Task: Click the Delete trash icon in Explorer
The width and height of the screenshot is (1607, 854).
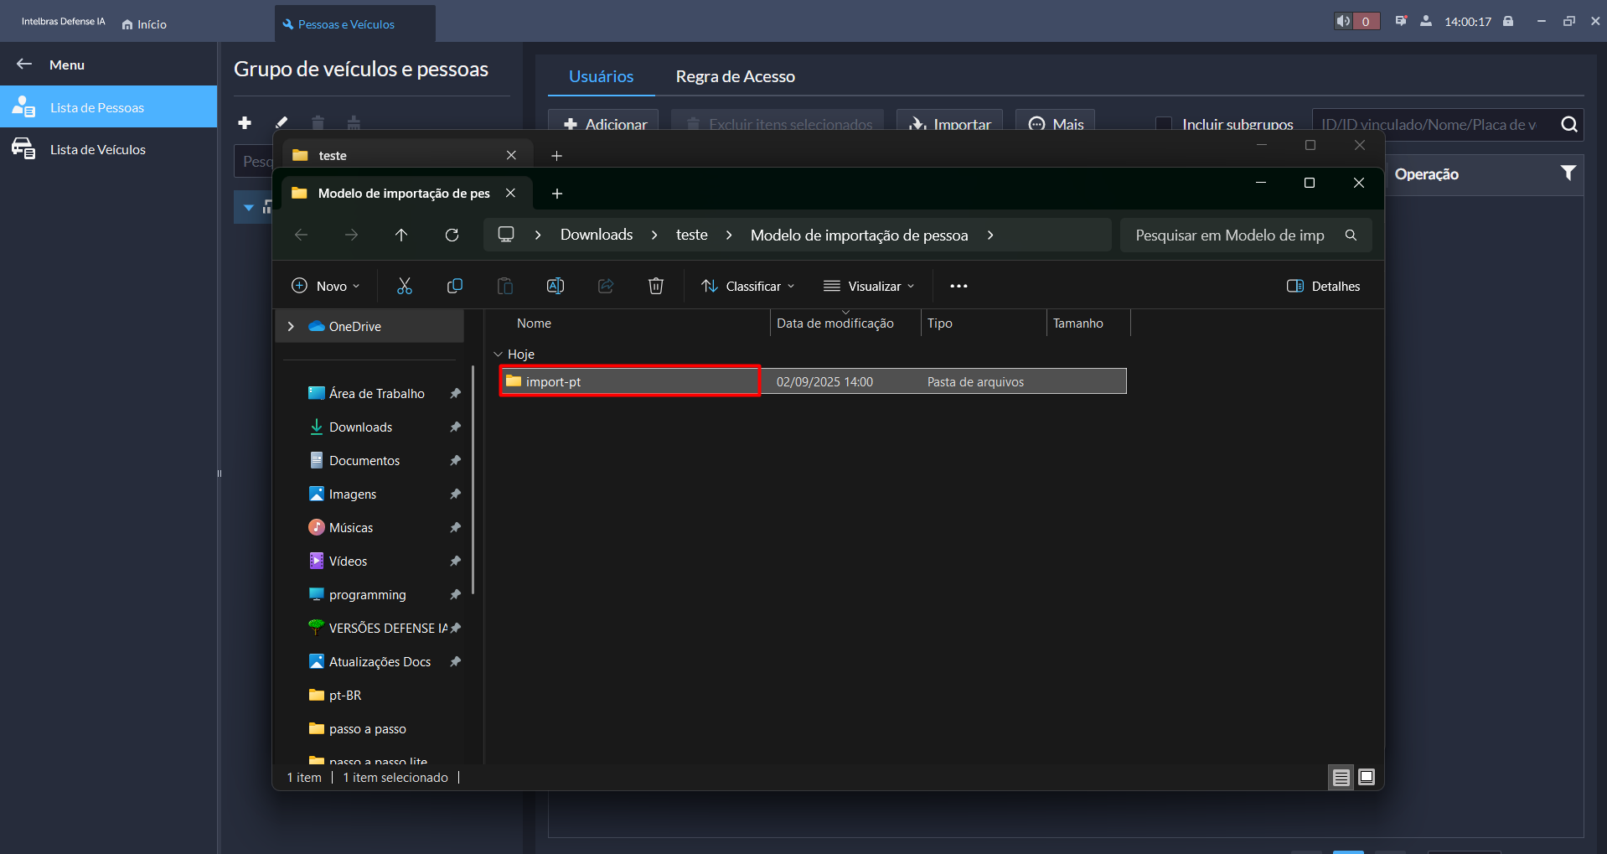Action: 656,287
